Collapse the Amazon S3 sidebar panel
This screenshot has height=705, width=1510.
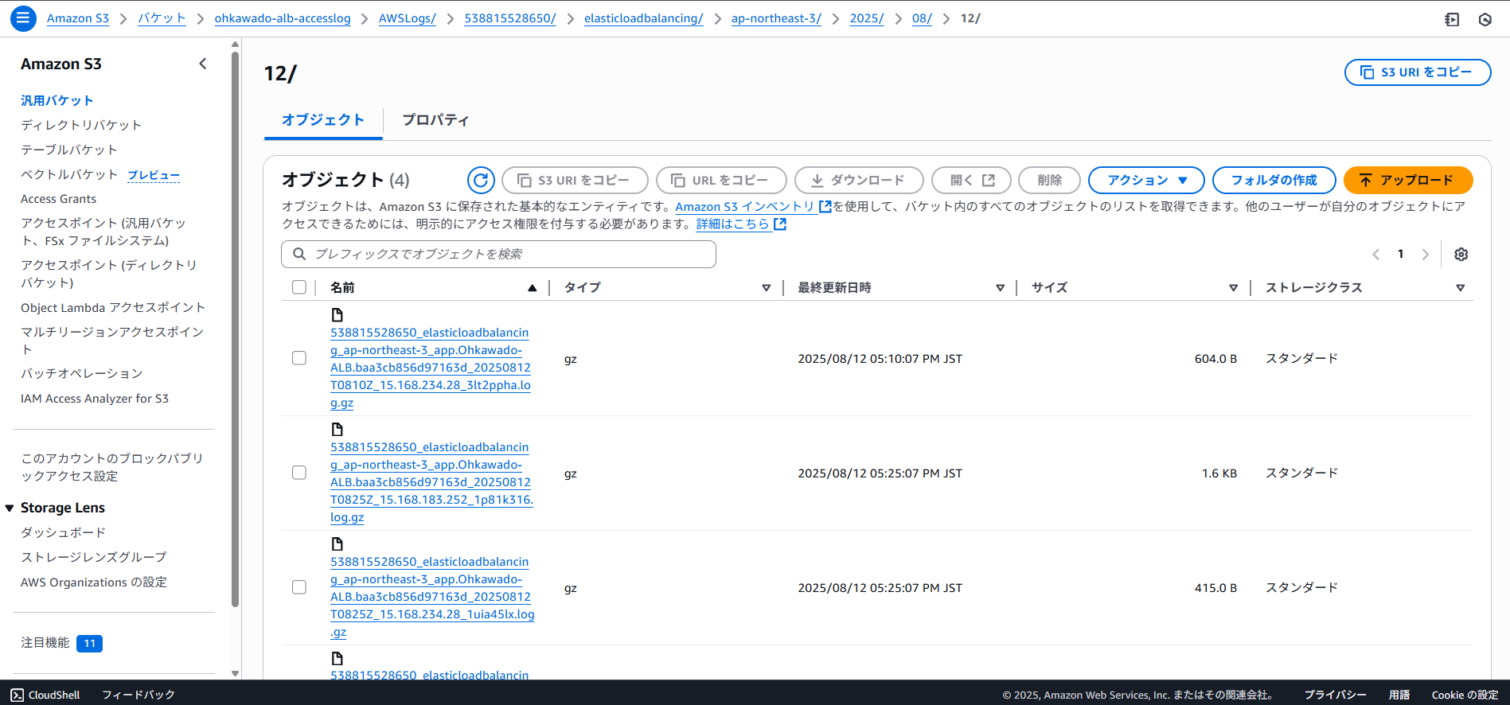[x=203, y=64]
